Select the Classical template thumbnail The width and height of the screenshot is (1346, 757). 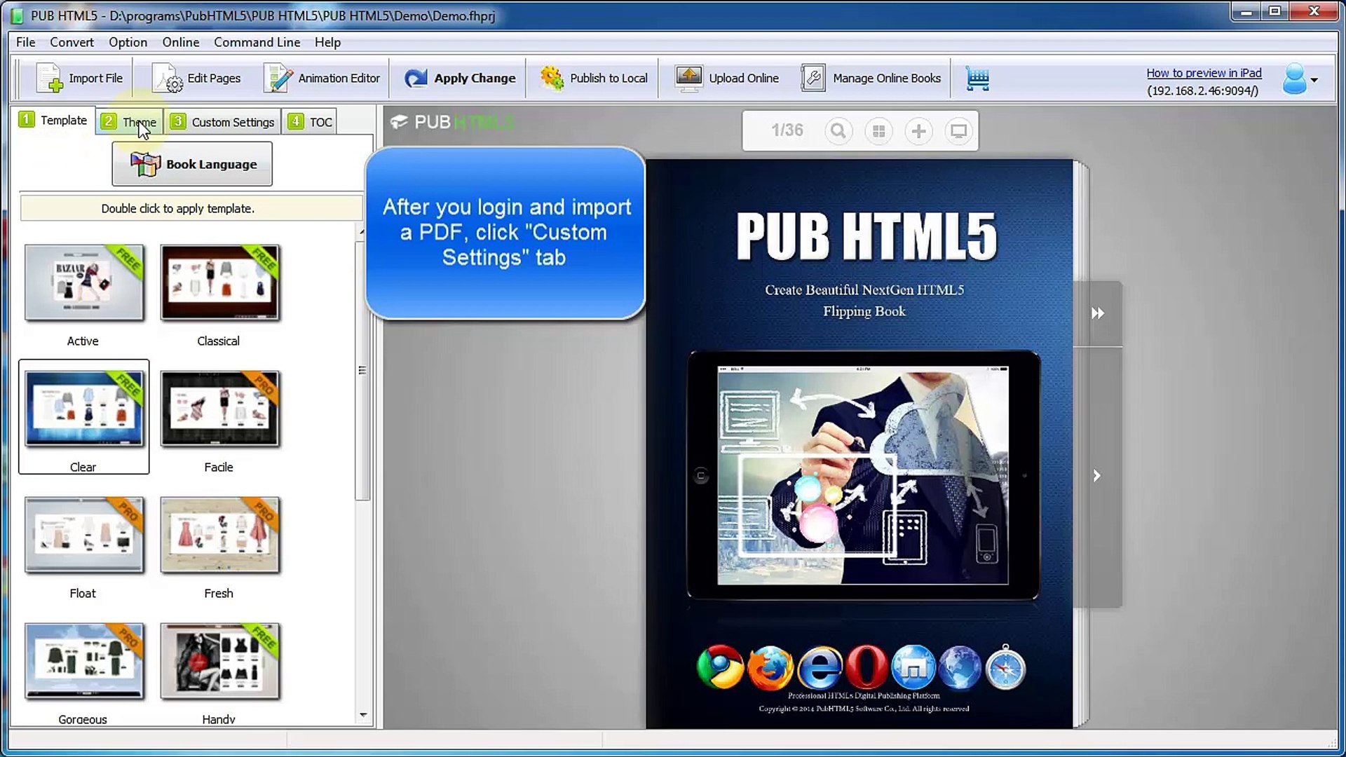click(219, 283)
